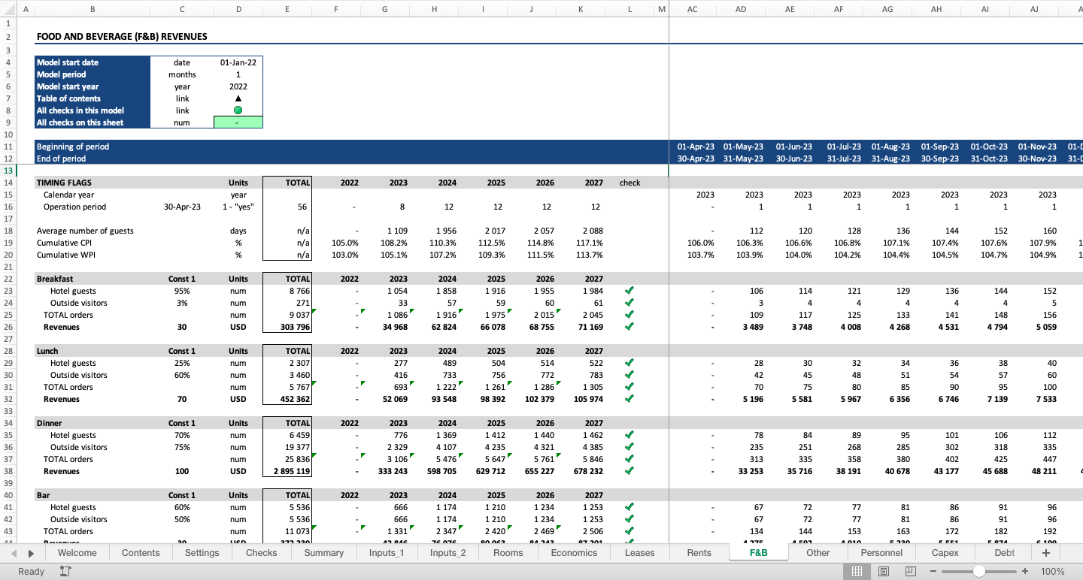Select the column AC header
This screenshot has height=580, width=1083.
(692, 9)
